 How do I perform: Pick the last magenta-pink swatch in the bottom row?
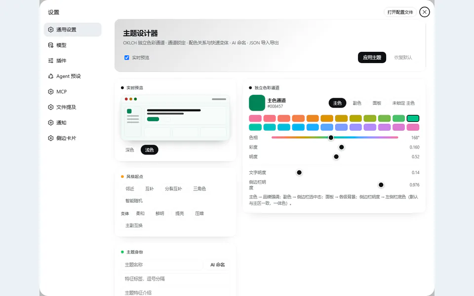[413, 127]
